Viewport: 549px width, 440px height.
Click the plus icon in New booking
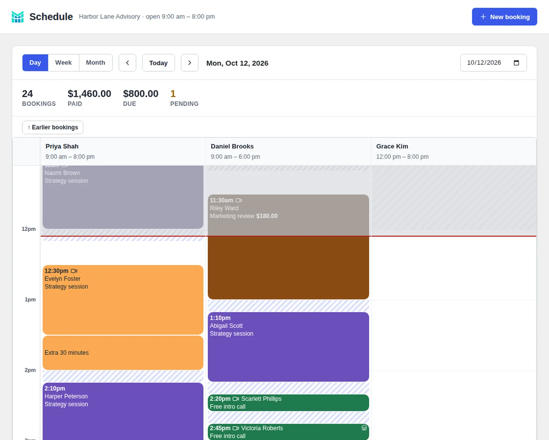[x=483, y=17]
